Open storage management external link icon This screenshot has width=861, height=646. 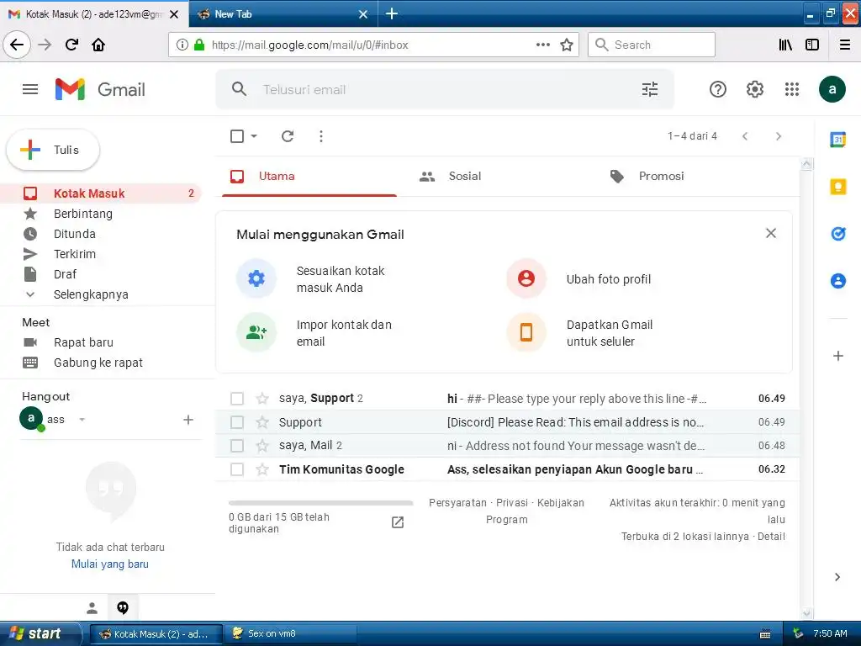[x=398, y=522]
